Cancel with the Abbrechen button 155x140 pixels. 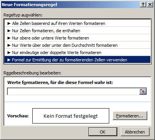click(135, 132)
